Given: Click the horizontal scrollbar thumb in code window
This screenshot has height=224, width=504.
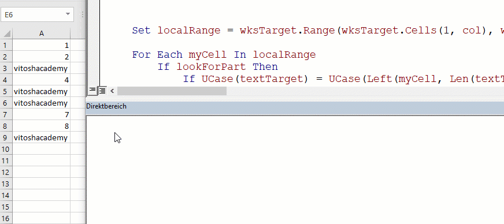Looking at the screenshot, I should (172, 91).
